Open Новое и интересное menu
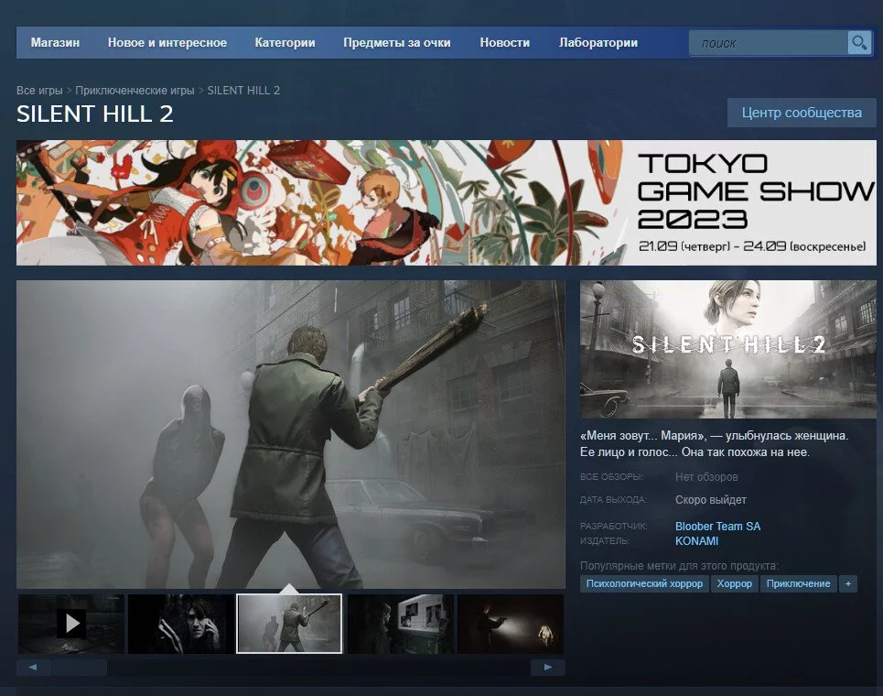The height and width of the screenshot is (696, 883). pyautogui.click(x=167, y=43)
